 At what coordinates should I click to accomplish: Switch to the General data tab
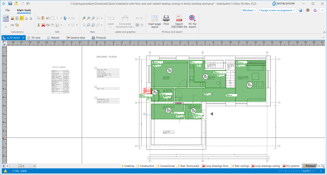[x=76, y=38]
